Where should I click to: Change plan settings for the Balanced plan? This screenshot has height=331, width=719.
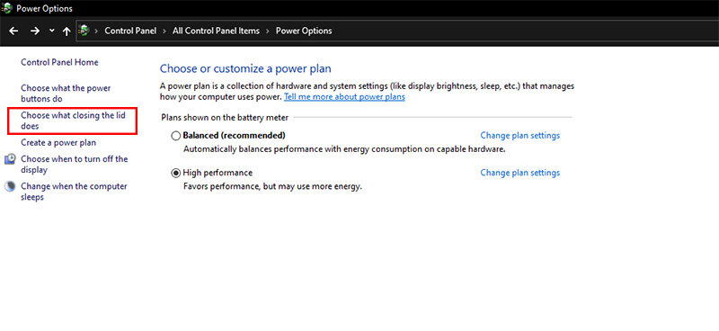coord(520,136)
